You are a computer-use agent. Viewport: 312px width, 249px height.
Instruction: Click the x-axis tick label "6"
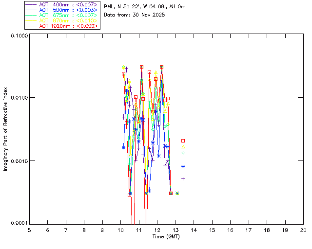48,230
